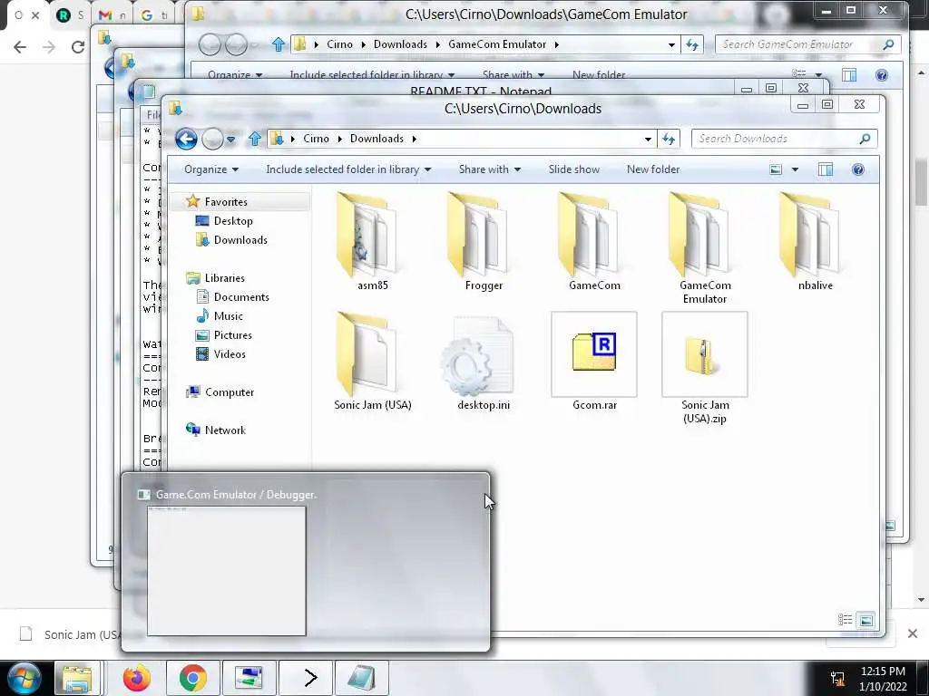Toggle preview pane in GameCom Emulator window
Viewport: 929px width, 696px height.
coord(849,75)
